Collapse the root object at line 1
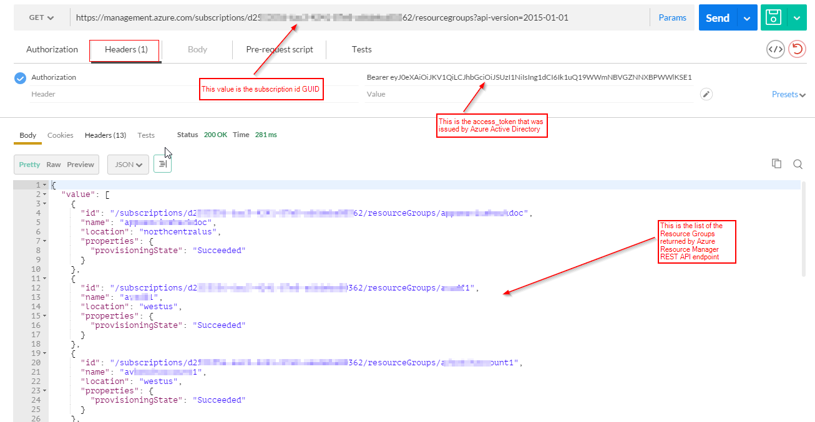815x422 pixels. pyautogui.click(x=45, y=185)
